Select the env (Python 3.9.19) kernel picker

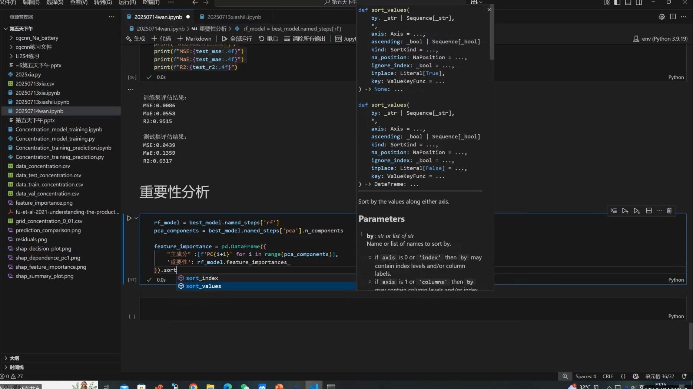pos(660,38)
